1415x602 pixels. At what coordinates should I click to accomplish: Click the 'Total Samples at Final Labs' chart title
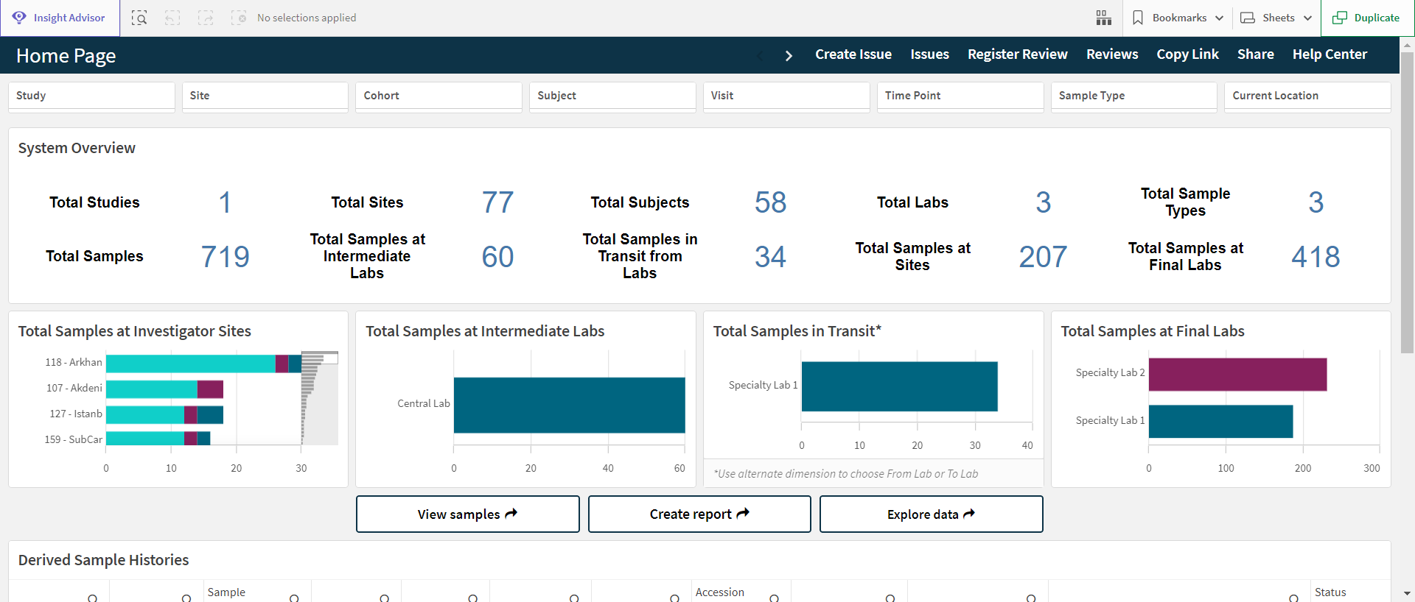point(1153,331)
